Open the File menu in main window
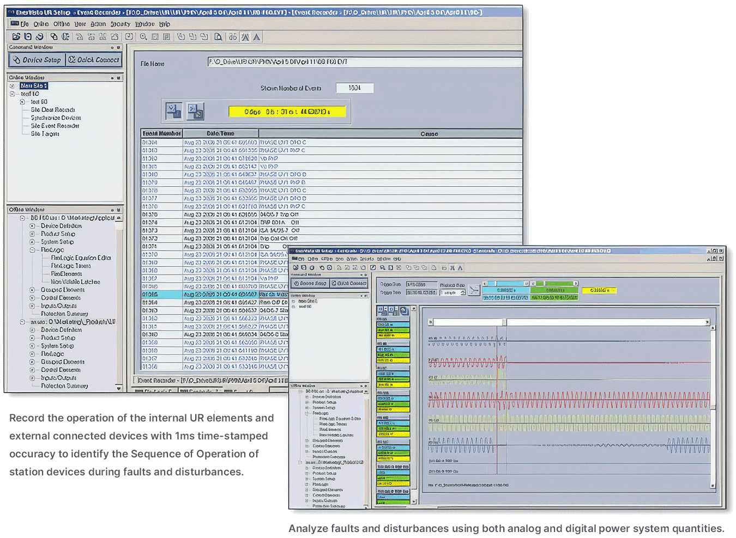 click(25, 24)
